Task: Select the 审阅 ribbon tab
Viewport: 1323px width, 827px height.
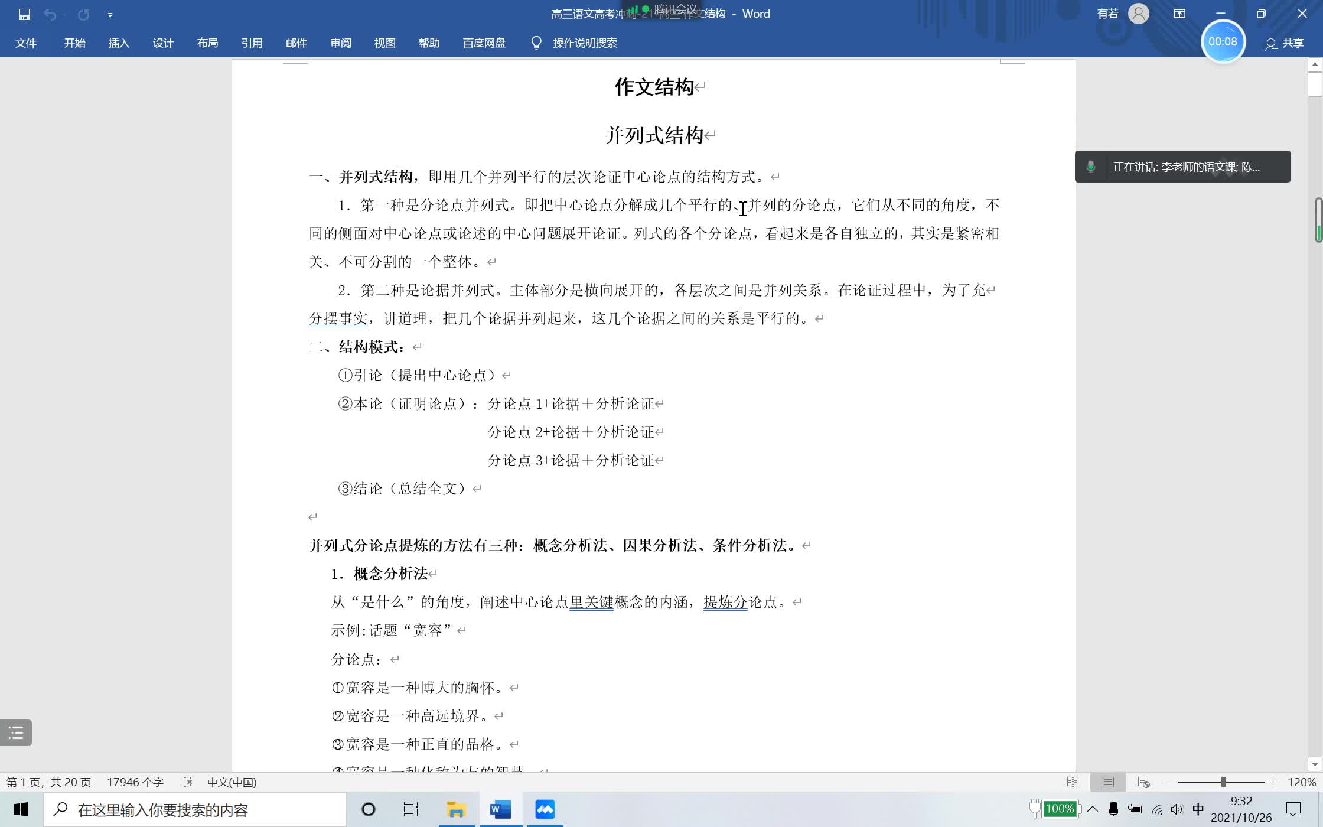Action: pos(341,43)
